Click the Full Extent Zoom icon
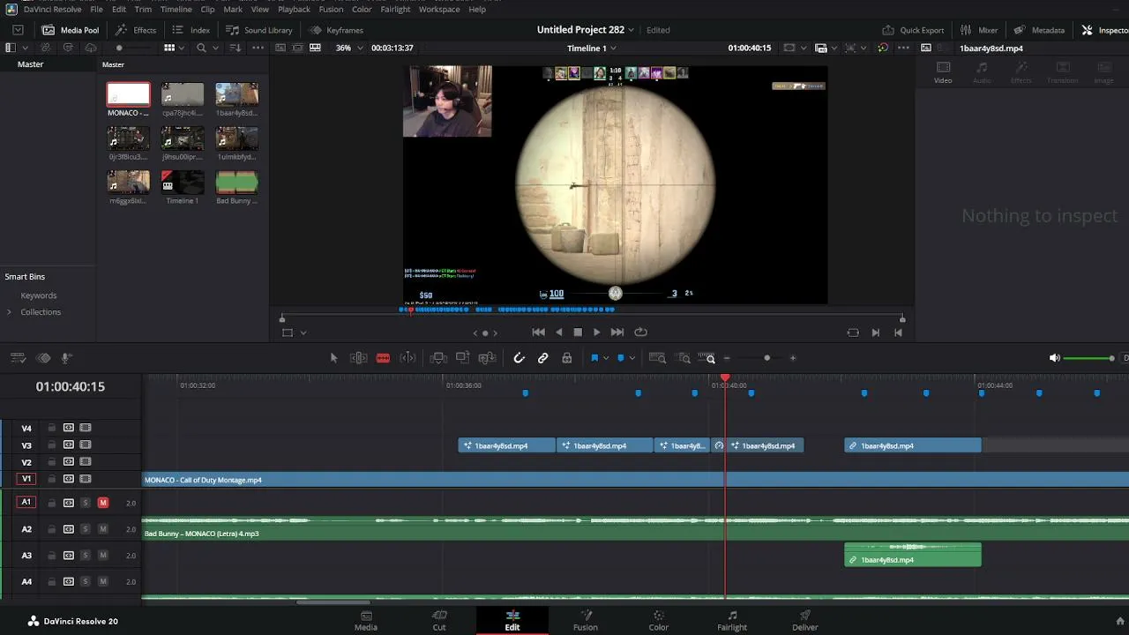Image resolution: width=1129 pixels, height=635 pixels. click(x=657, y=358)
